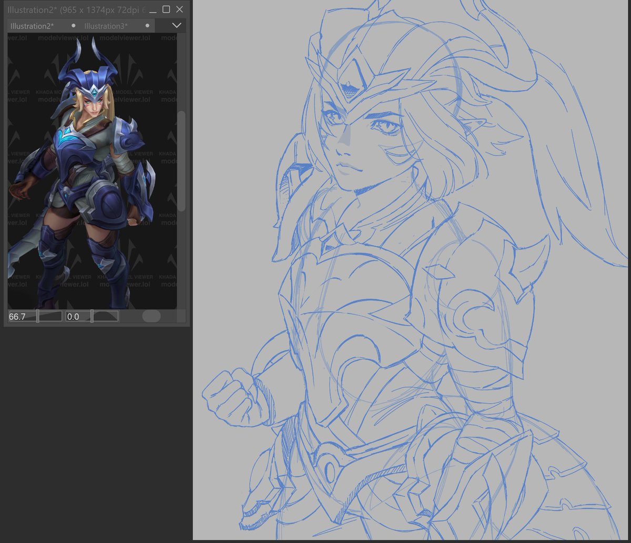Click the zoom slider showing 66.7

[x=35, y=316]
